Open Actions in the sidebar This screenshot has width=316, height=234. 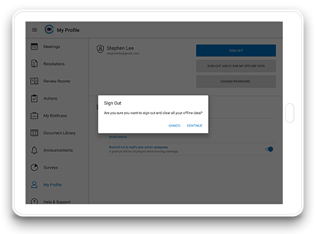[x=50, y=99]
